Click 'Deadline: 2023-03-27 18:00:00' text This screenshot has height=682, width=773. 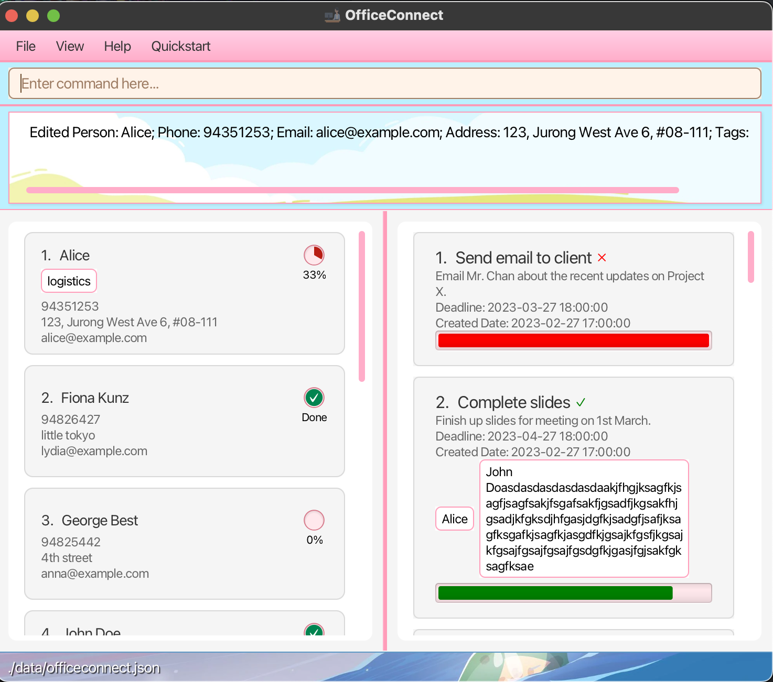pos(522,307)
